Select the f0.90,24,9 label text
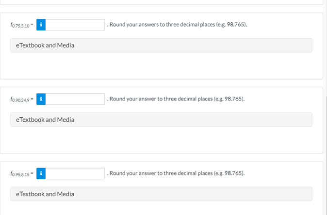 (21, 100)
